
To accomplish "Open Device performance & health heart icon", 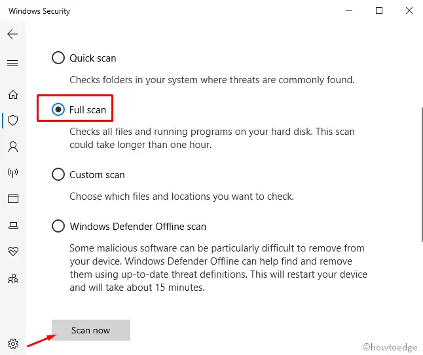I will click(x=12, y=252).
